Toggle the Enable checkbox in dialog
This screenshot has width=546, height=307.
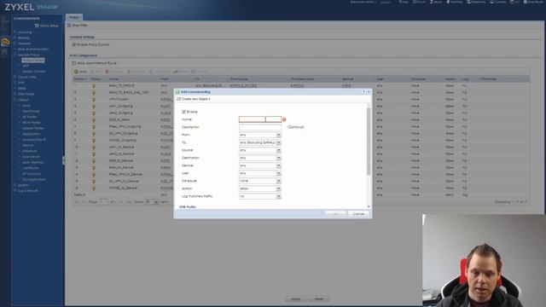[x=183, y=112]
